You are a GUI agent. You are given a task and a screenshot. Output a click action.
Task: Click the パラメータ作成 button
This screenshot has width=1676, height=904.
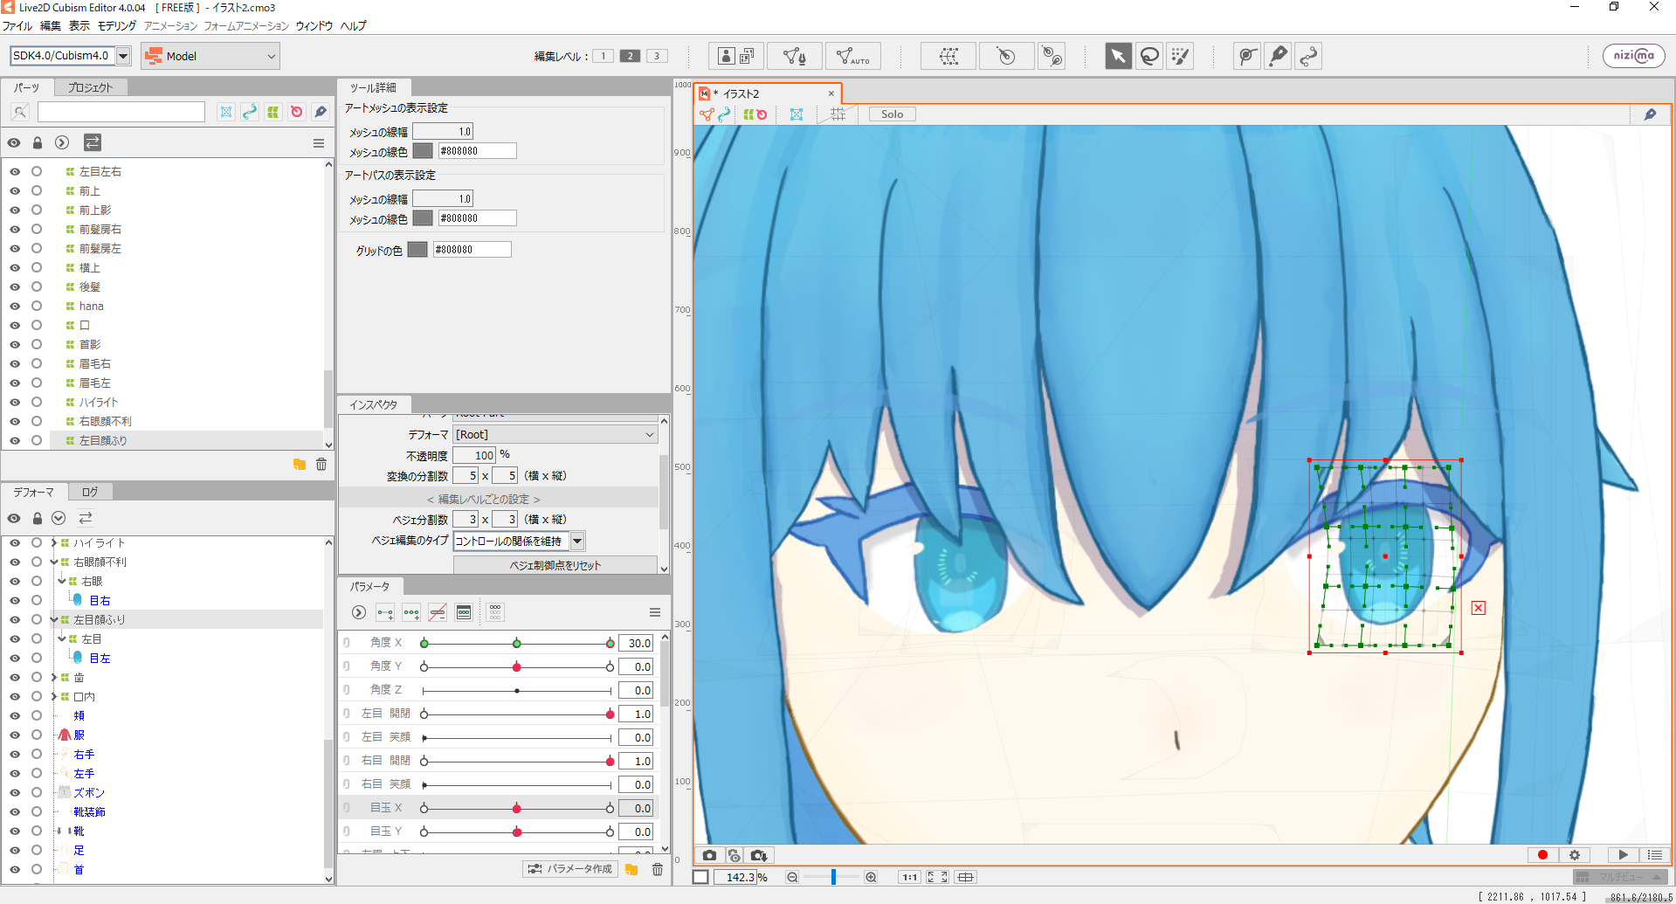click(570, 869)
